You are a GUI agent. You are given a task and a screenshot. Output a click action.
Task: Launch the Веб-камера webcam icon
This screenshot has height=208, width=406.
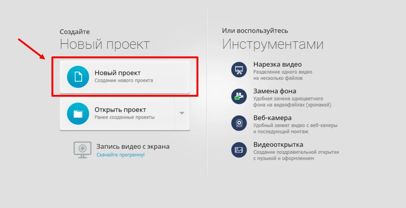coord(239,123)
